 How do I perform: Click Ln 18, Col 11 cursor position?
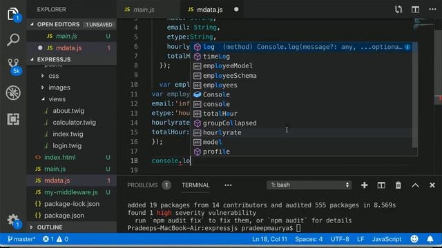click(x=269, y=239)
